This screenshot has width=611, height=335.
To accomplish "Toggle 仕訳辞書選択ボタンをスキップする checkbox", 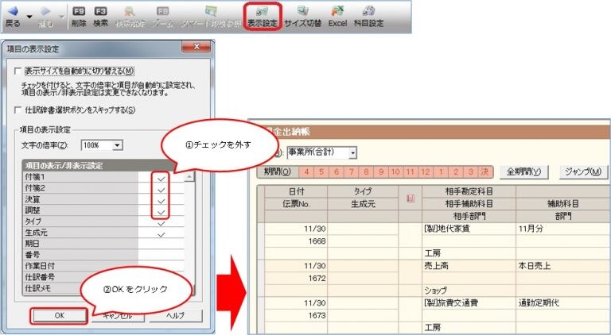I will (18, 110).
